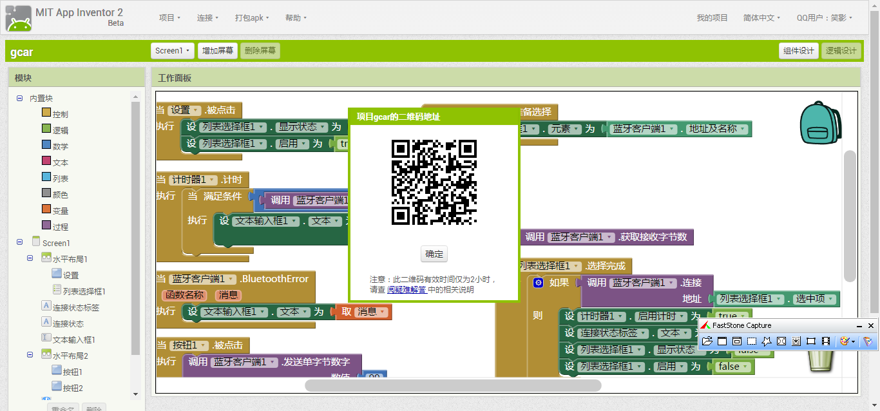Switch to 逻辑设计 view
The width and height of the screenshot is (880, 411).
tap(841, 51)
